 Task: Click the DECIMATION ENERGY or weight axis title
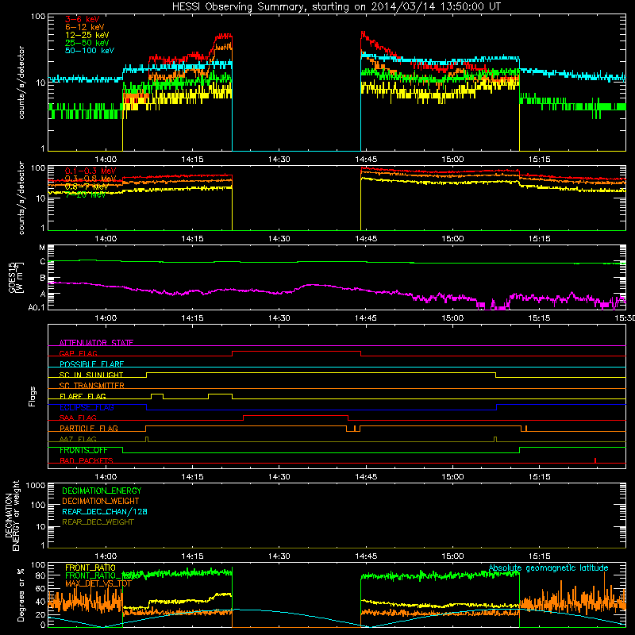tap(12, 515)
